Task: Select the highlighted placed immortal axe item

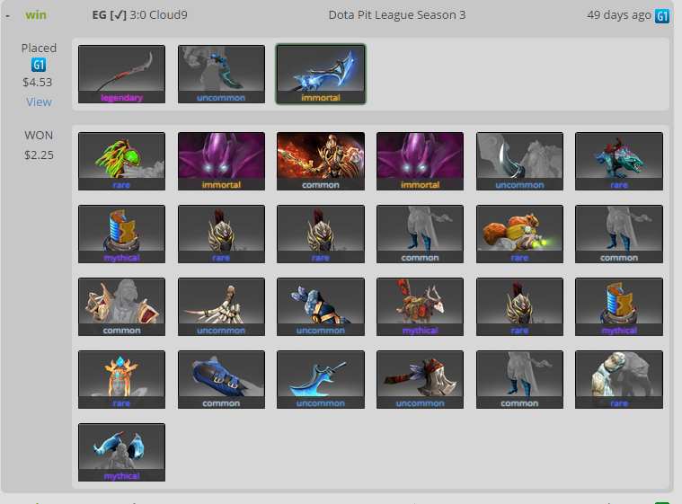Action: click(321, 75)
